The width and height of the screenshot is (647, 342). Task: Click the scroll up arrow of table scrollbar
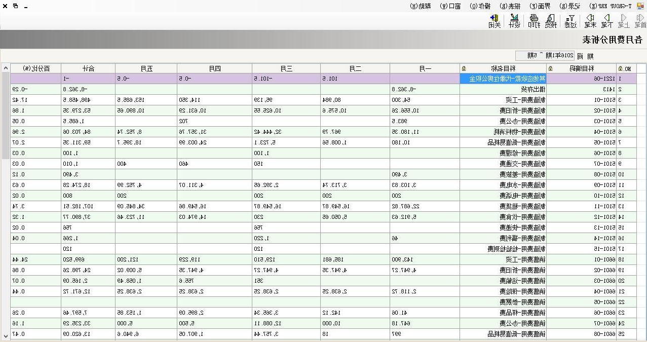[6, 68]
